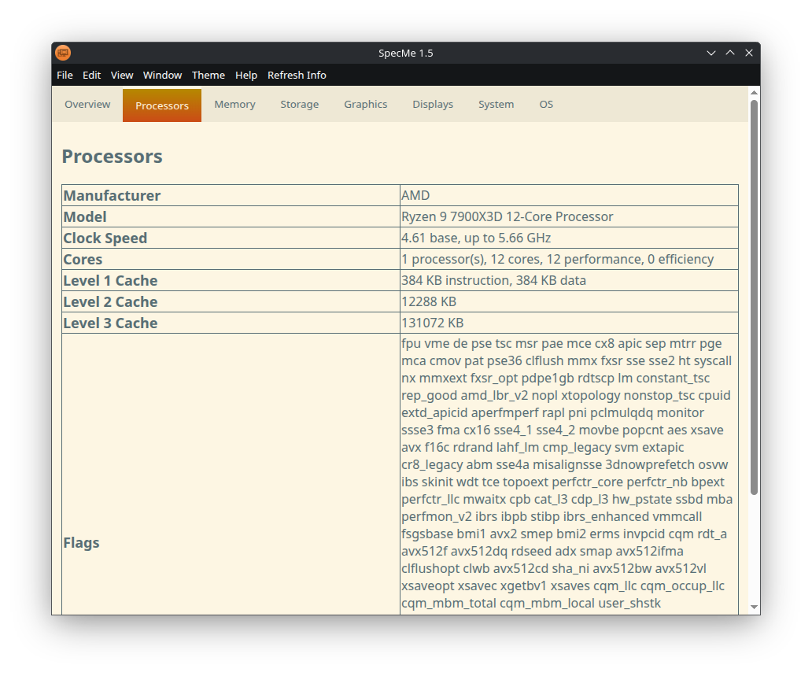Click the scroll down arrow
Viewport: 812px width, 676px height.
click(x=754, y=607)
